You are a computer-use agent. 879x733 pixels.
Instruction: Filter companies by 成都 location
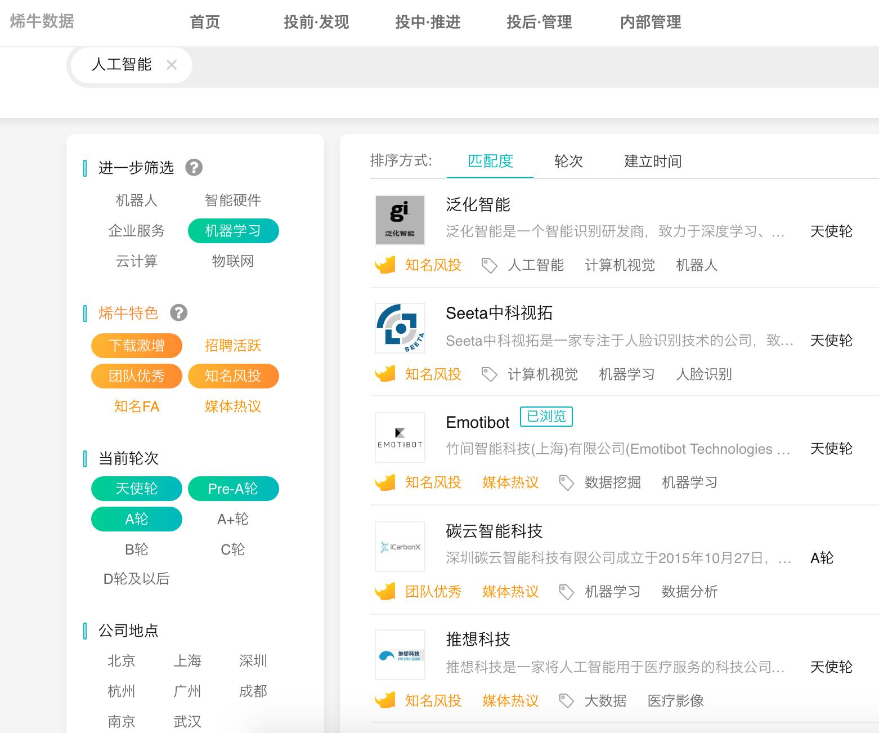tap(253, 691)
